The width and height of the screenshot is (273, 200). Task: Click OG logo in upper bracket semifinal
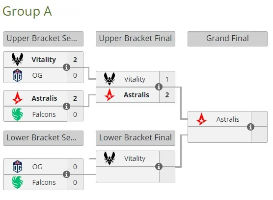(x=17, y=75)
